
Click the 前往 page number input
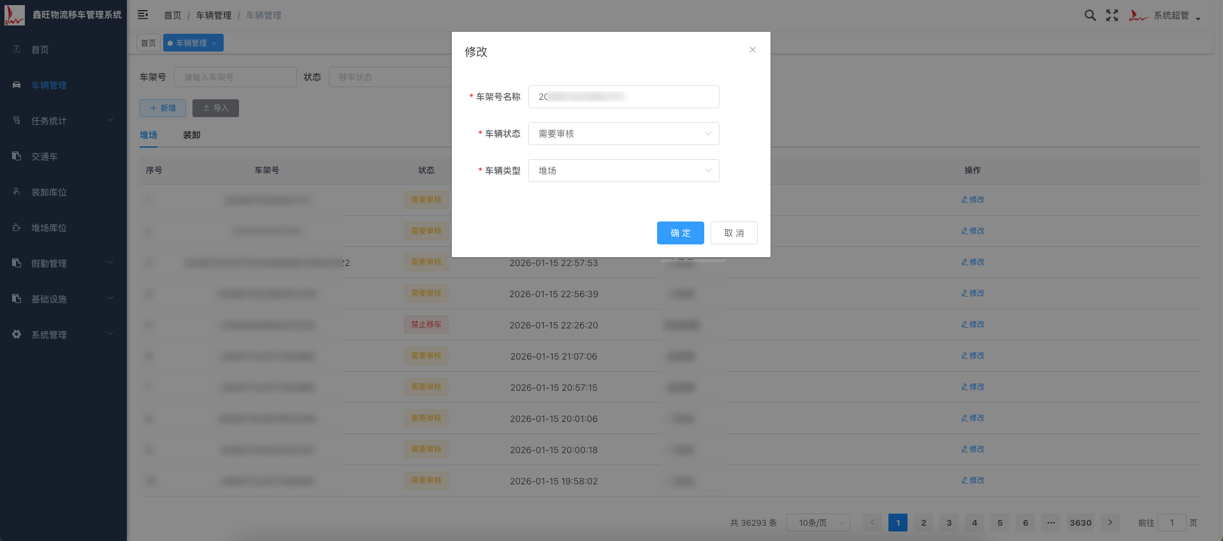pos(1171,523)
